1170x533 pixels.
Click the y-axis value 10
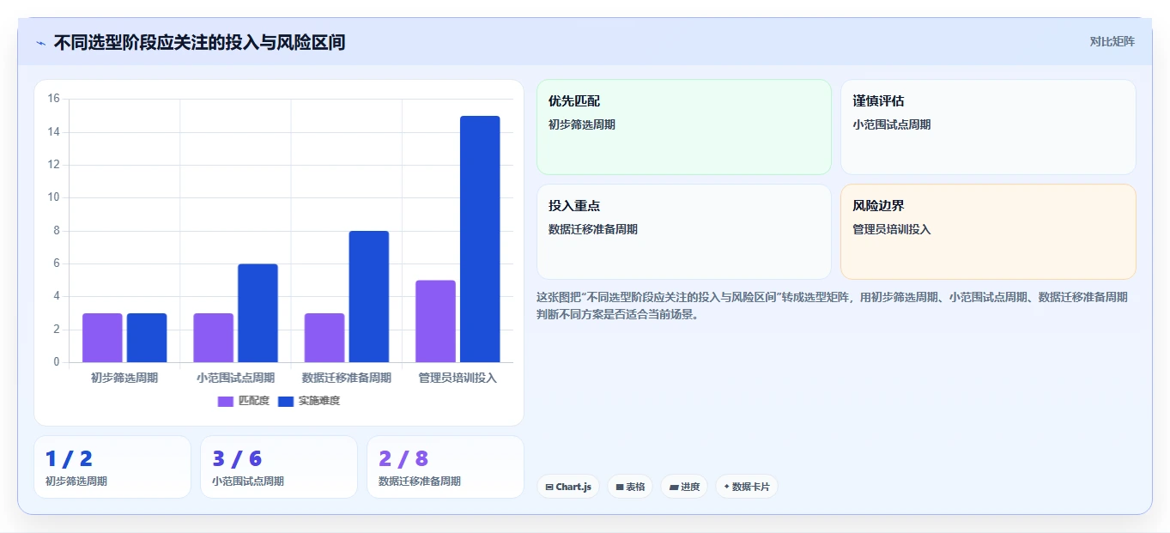click(x=53, y=197)
